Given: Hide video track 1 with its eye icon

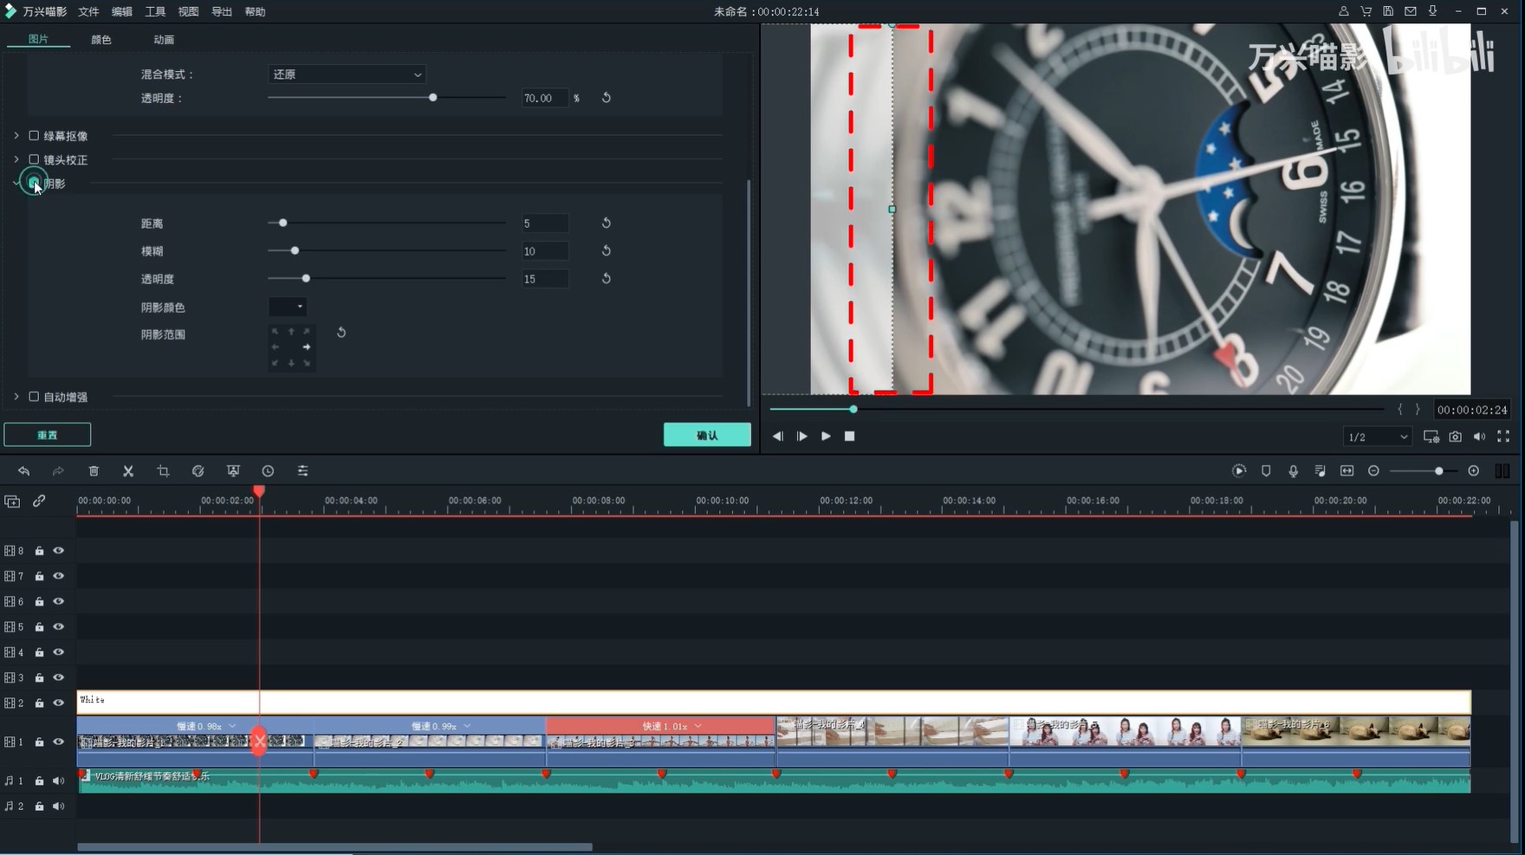Looking at the screenshot, I should pyautogui.click(x=59, y=742).
